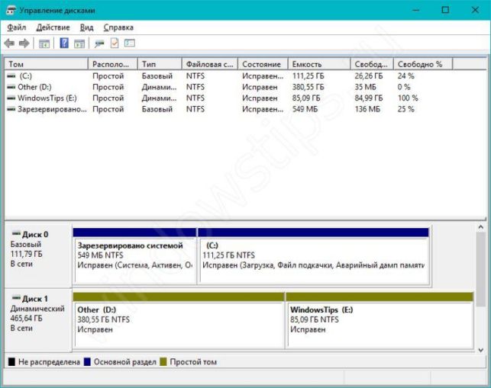Click the disk pane vertical scrollbar thumb
The width and height of the screenshot is (491, 388).
[481, 269]
